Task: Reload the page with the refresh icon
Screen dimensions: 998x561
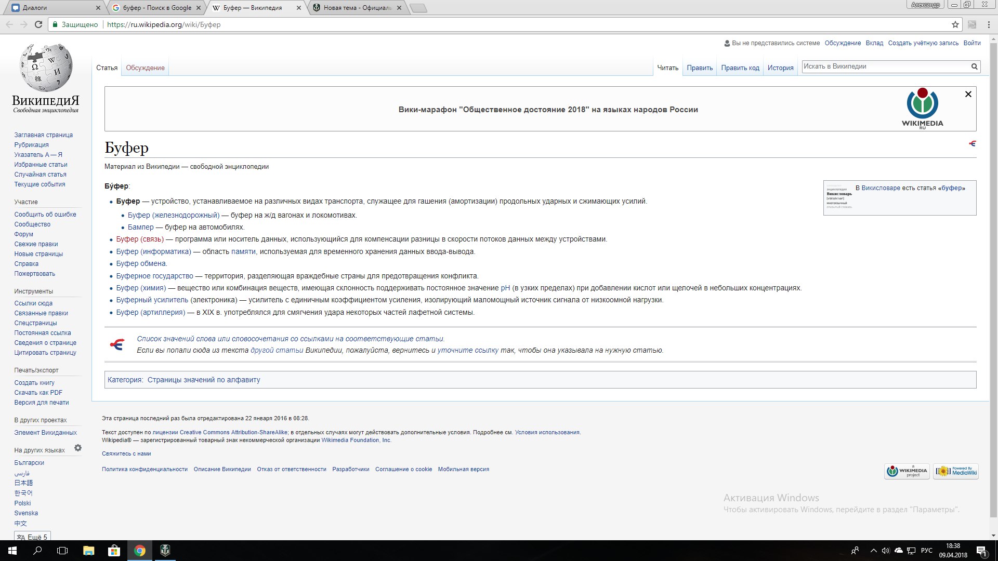Action: [38, 24]
